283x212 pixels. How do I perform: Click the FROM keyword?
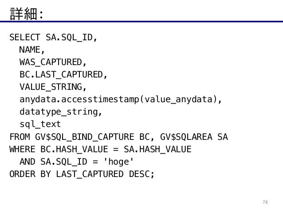pyautogui.click(x=20, y=137)
